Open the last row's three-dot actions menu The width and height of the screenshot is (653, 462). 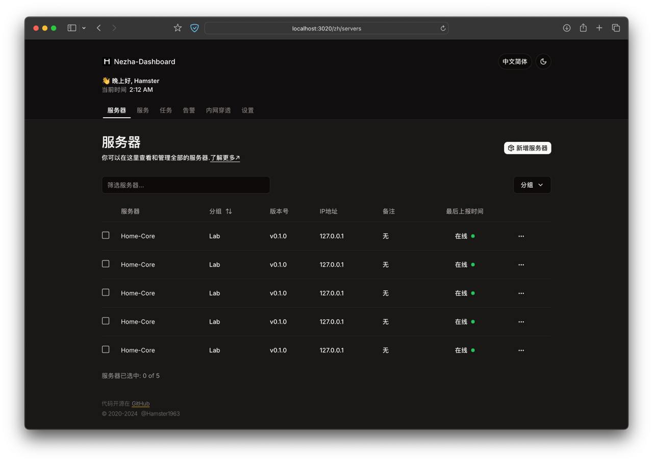521,350
